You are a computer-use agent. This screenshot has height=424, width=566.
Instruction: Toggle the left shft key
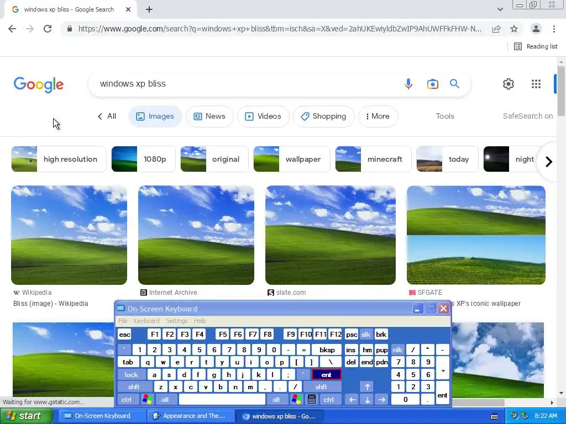point(134,387)
